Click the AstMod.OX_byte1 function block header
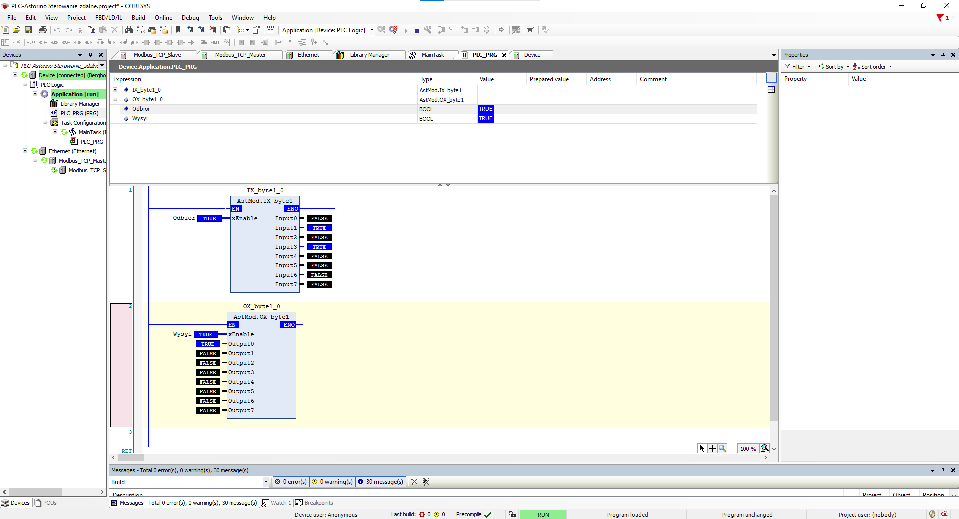This screenshot has width=959, height=519. click(x=261, y=317)
